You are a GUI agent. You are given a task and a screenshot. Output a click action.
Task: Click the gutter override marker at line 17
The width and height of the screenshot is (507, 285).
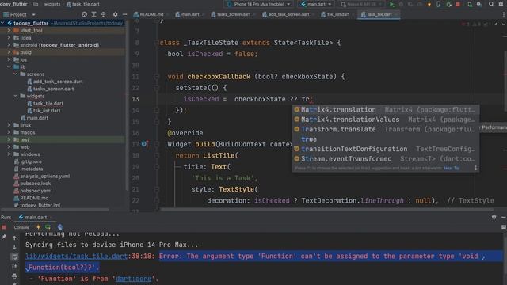144,144
